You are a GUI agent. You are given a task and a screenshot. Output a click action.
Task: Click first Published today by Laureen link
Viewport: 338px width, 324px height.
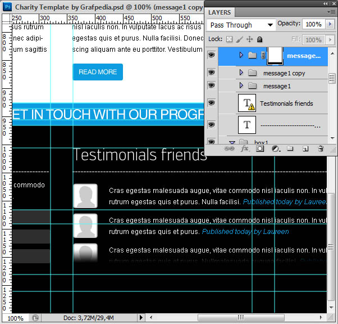point(285,202)
